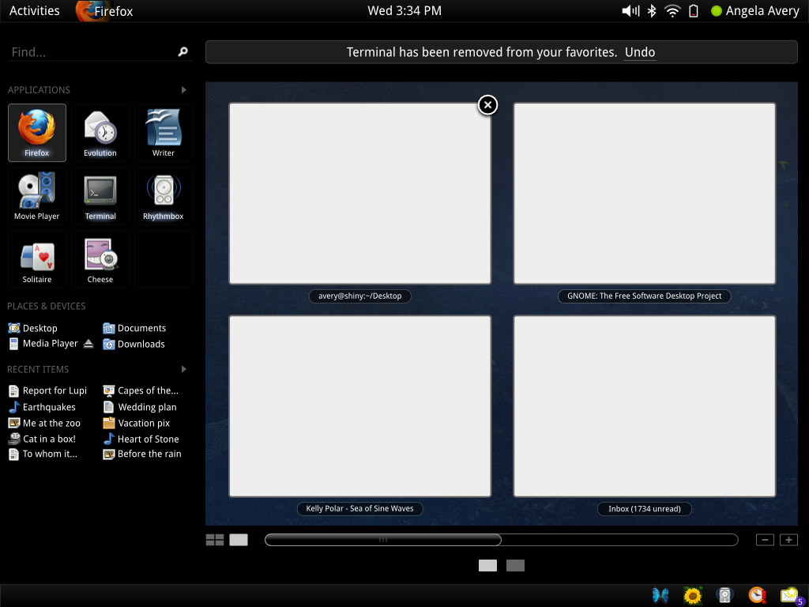809x607 pixels.
Task: Open the Writer word processor
Action: point(163,132)
